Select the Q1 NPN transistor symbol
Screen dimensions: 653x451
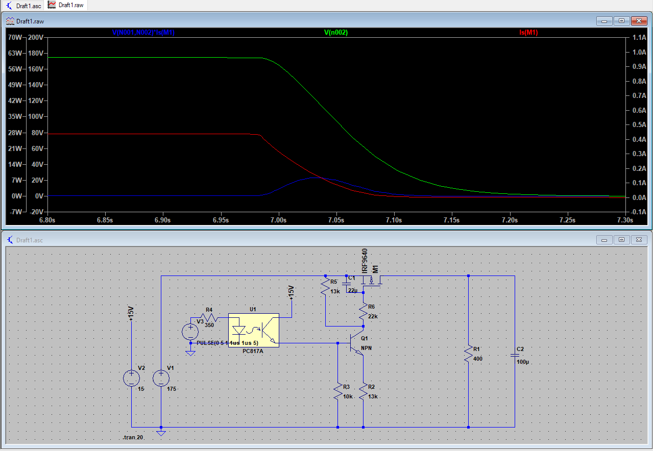(x=357, y=343)
